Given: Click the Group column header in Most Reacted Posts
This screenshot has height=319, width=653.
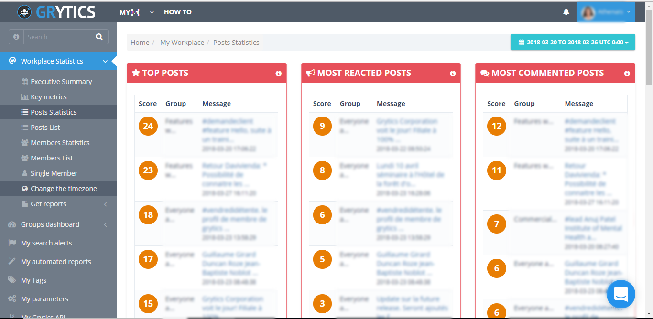Looking at the screenshot, I should pyautogui.click(x=350, y=104).
